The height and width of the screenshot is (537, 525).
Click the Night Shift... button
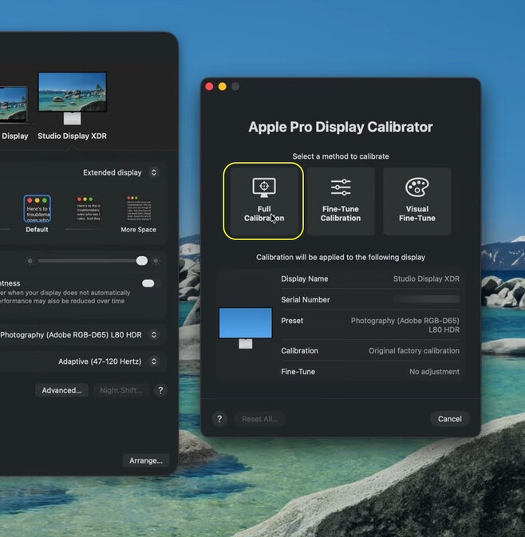(x=121, y=390)
